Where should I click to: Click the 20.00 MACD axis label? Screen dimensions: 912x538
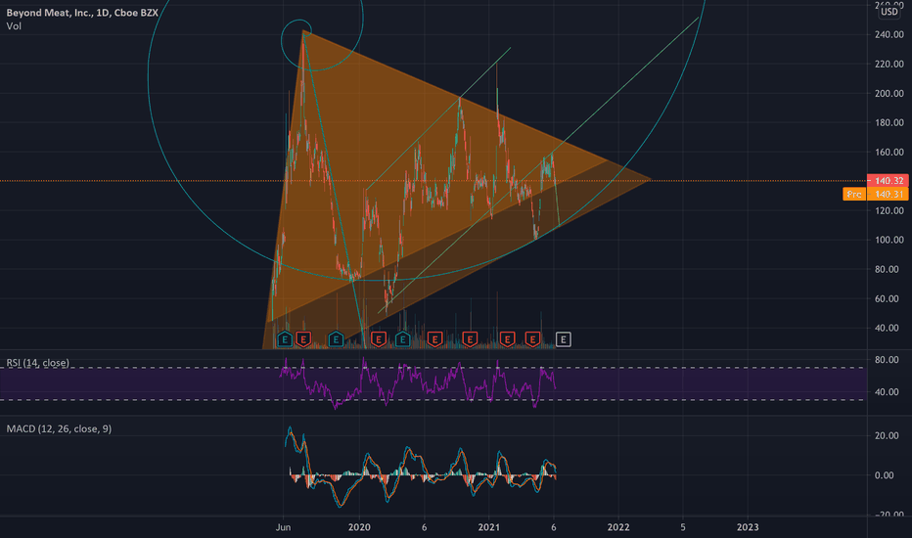pyautogui.click(x=887, y=435)
